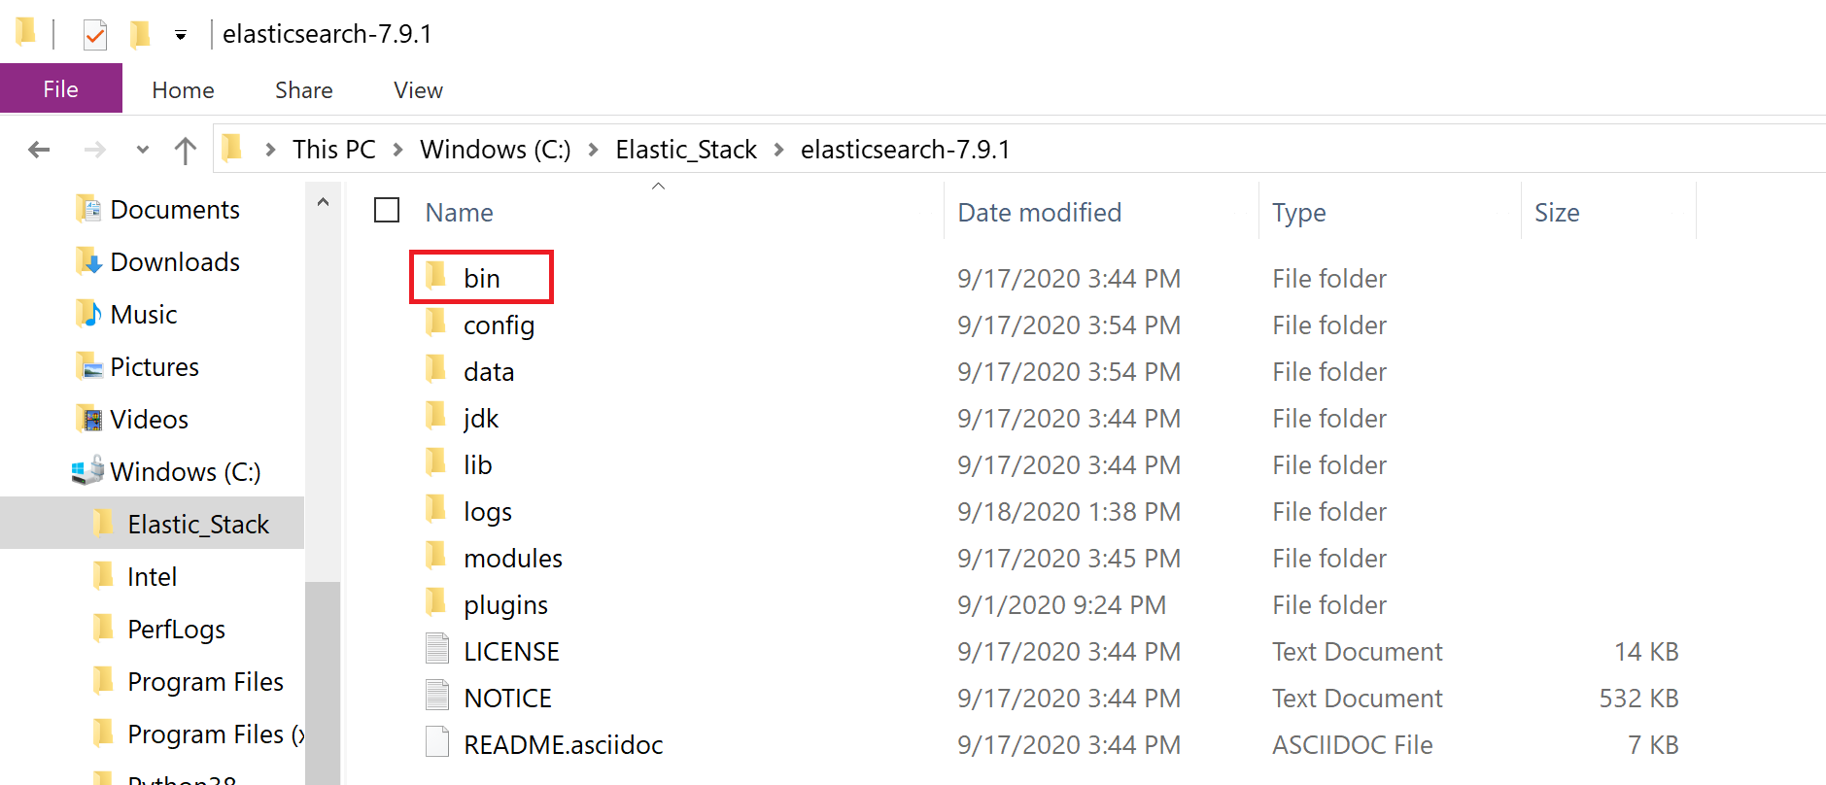Click the Back navigation arrow
This screenshot has height=785, width=1826.
coord(39,150)
